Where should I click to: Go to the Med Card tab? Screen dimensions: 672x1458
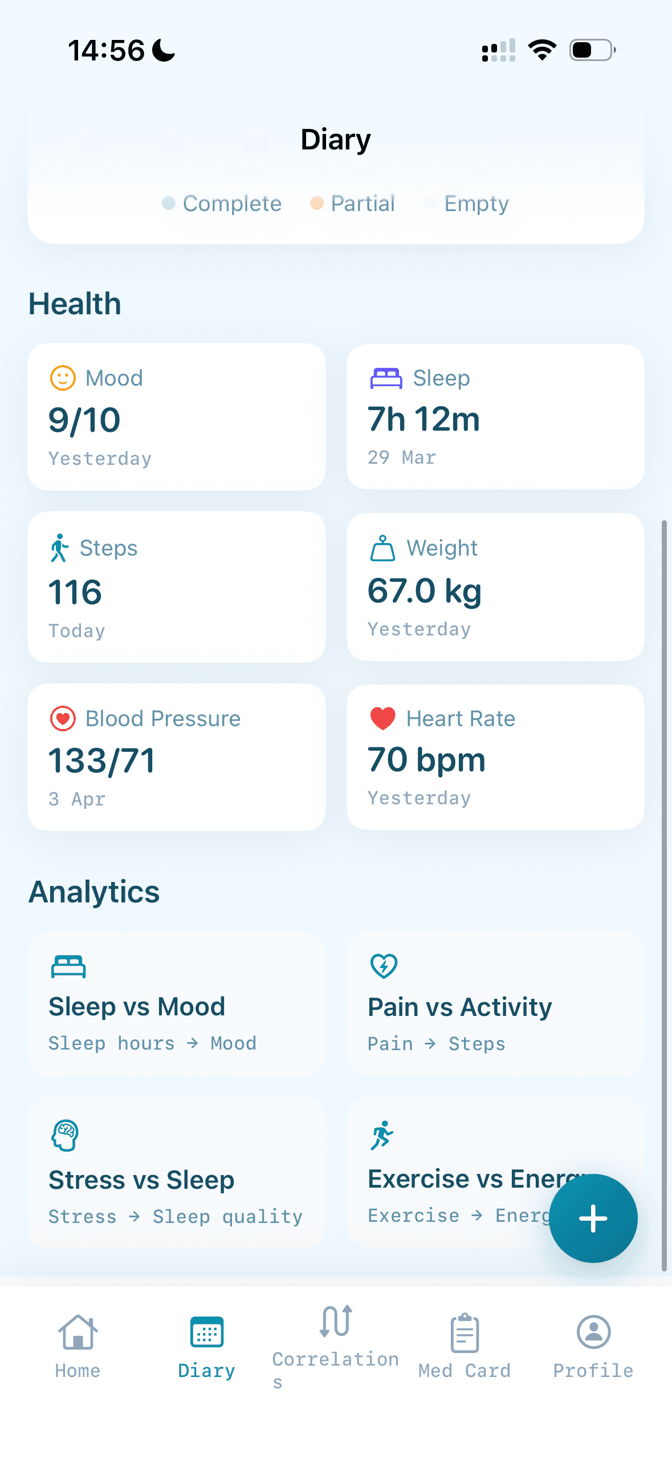coord(465,1345)
